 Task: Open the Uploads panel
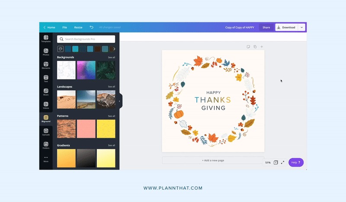[x=46, y=132]
